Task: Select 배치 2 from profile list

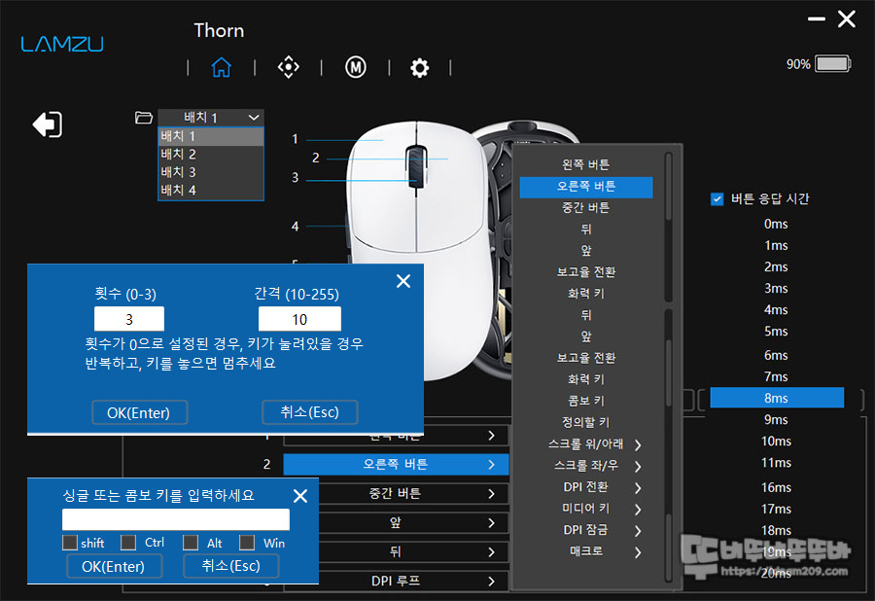Action: tap(210, 154)
